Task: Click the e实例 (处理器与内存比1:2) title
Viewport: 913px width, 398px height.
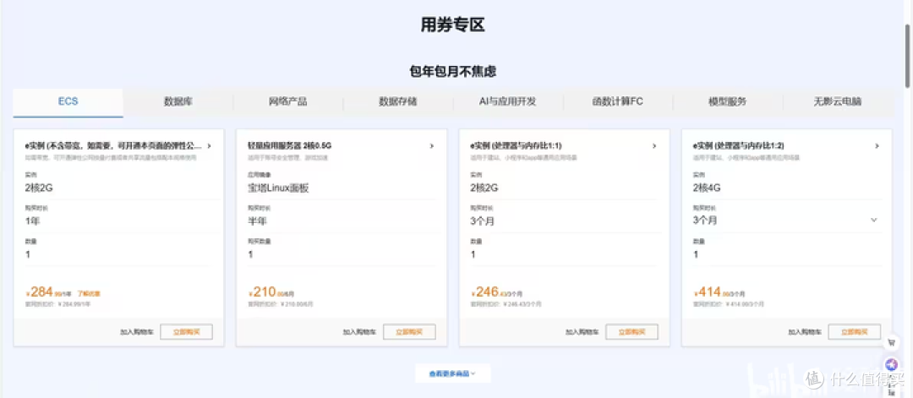Action: pyautogui.click(x=738, y=146)
